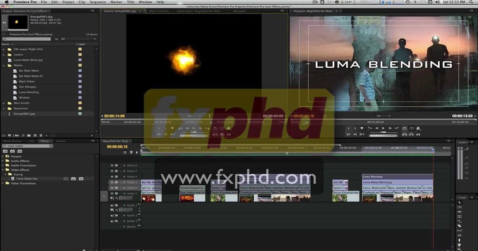Toggle visibility of Video 6 track
Screen dimensions: 478x251
(x=112, y=165)
